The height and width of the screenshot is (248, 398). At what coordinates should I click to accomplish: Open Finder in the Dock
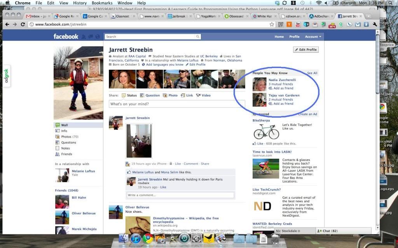click(124, 239)
